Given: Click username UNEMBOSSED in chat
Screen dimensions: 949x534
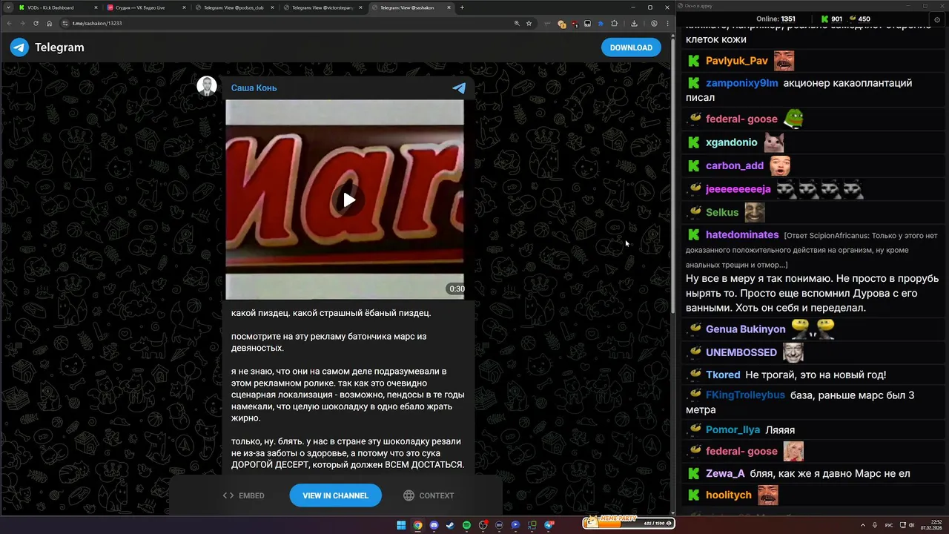Looking at the screenshot, I should [741, 352].
